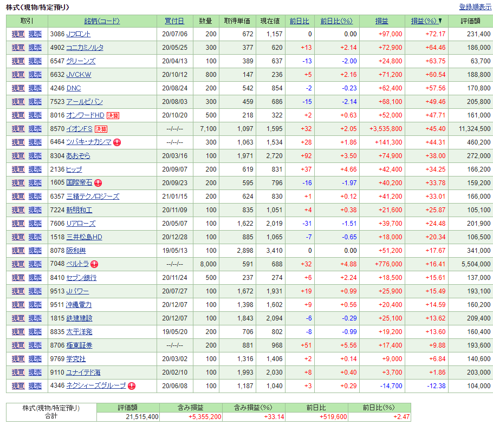Open stock link 太平洋発
This screenshot has height=425, width=493.
click(79, 331)
